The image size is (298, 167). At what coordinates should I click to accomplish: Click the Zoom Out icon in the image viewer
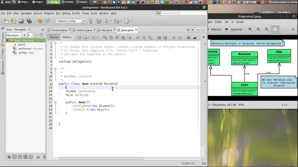258,29
